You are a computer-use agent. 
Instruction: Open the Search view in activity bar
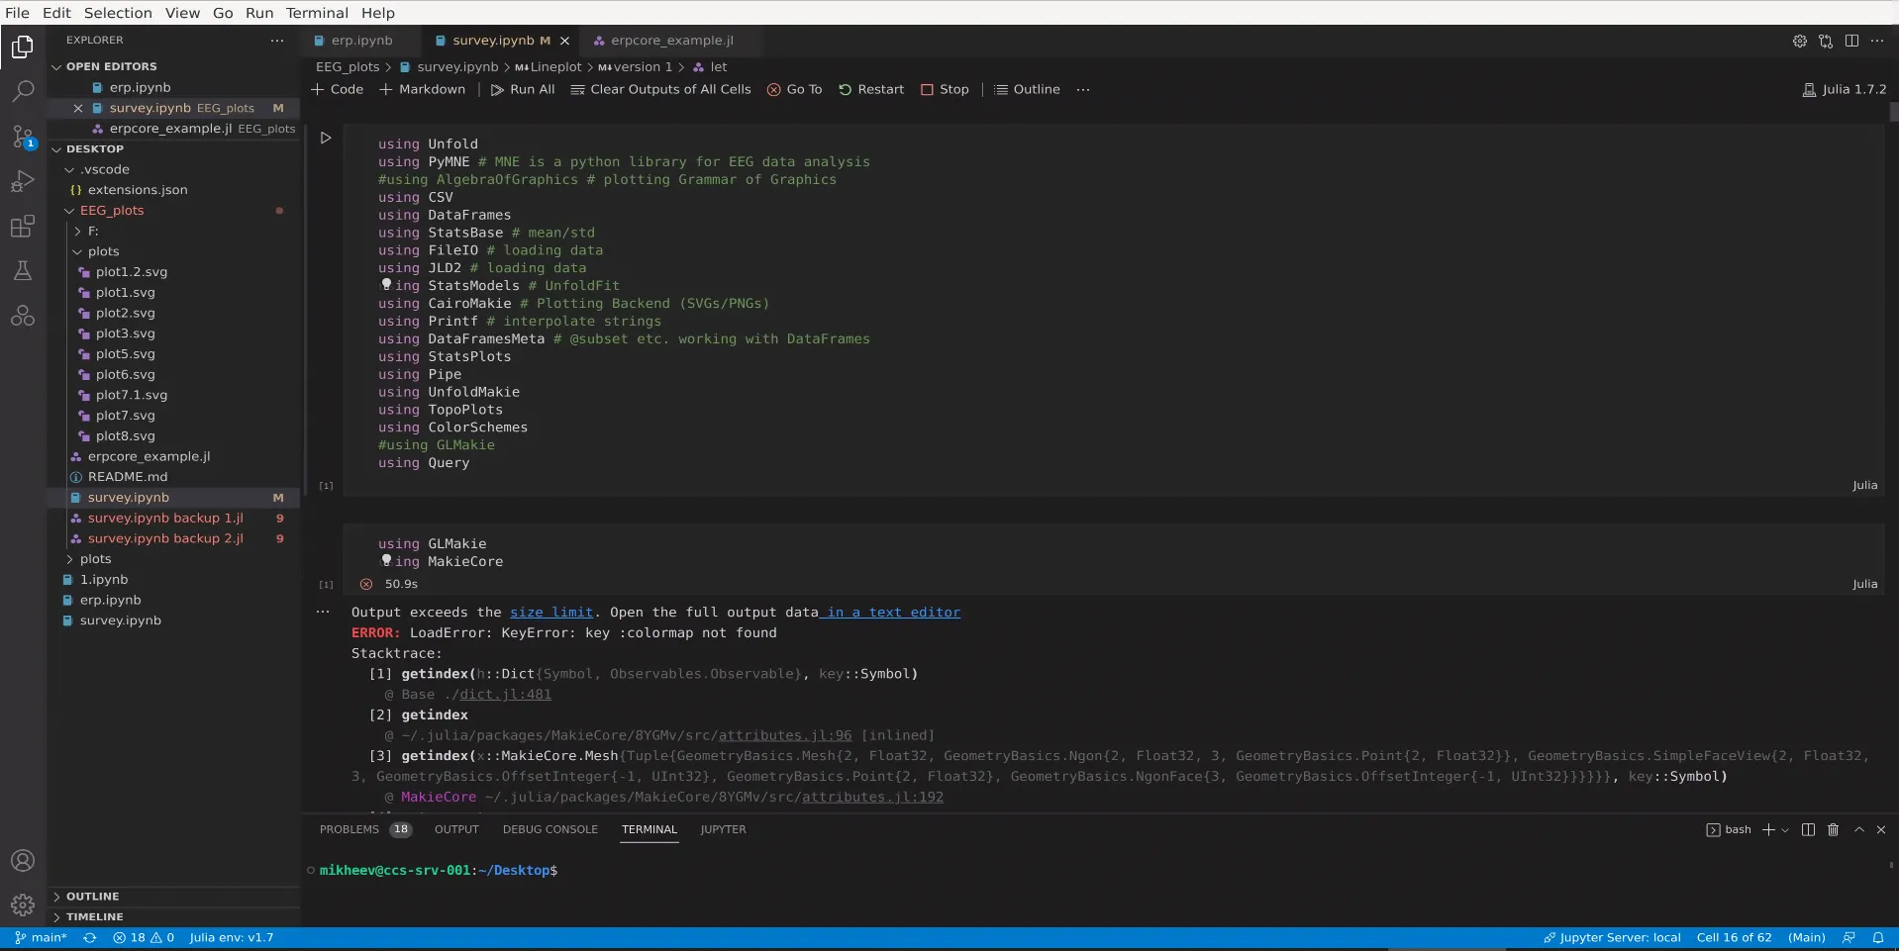pos(23,91)
